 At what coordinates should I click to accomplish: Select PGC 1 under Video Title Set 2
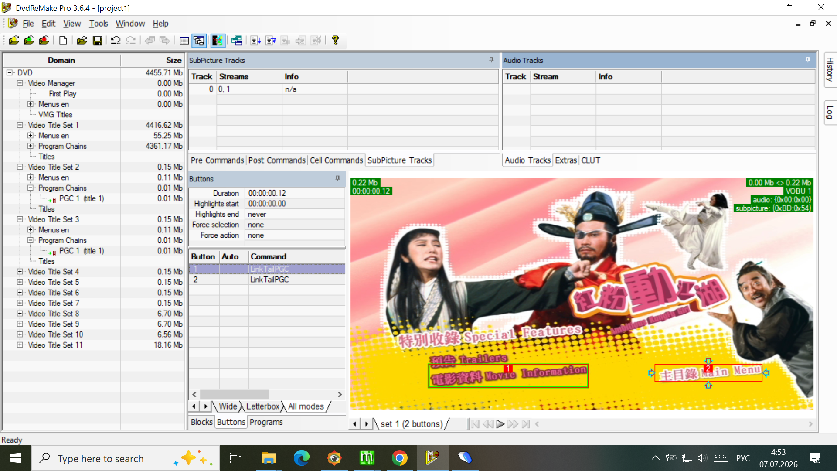[x=81, y=198]
